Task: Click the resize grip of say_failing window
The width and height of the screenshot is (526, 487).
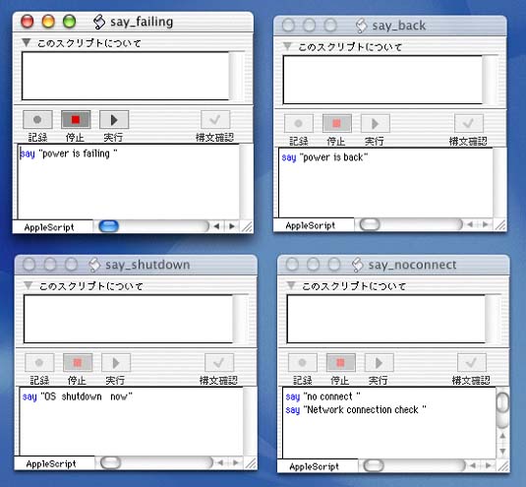Action: point(247,227)
